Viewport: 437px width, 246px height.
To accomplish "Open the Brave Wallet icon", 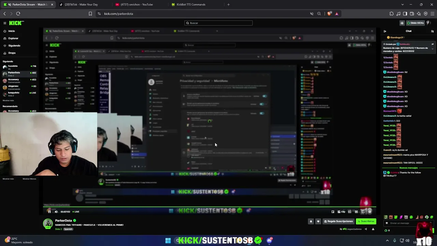I will [412, 14].
